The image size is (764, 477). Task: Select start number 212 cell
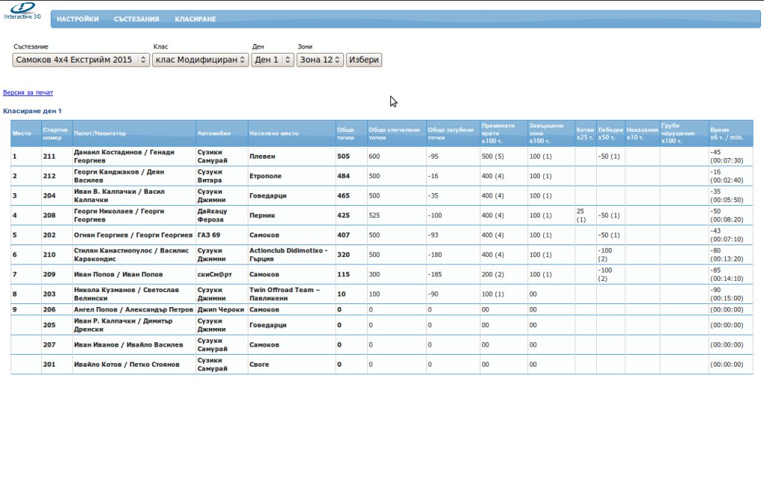pos(49,176)
